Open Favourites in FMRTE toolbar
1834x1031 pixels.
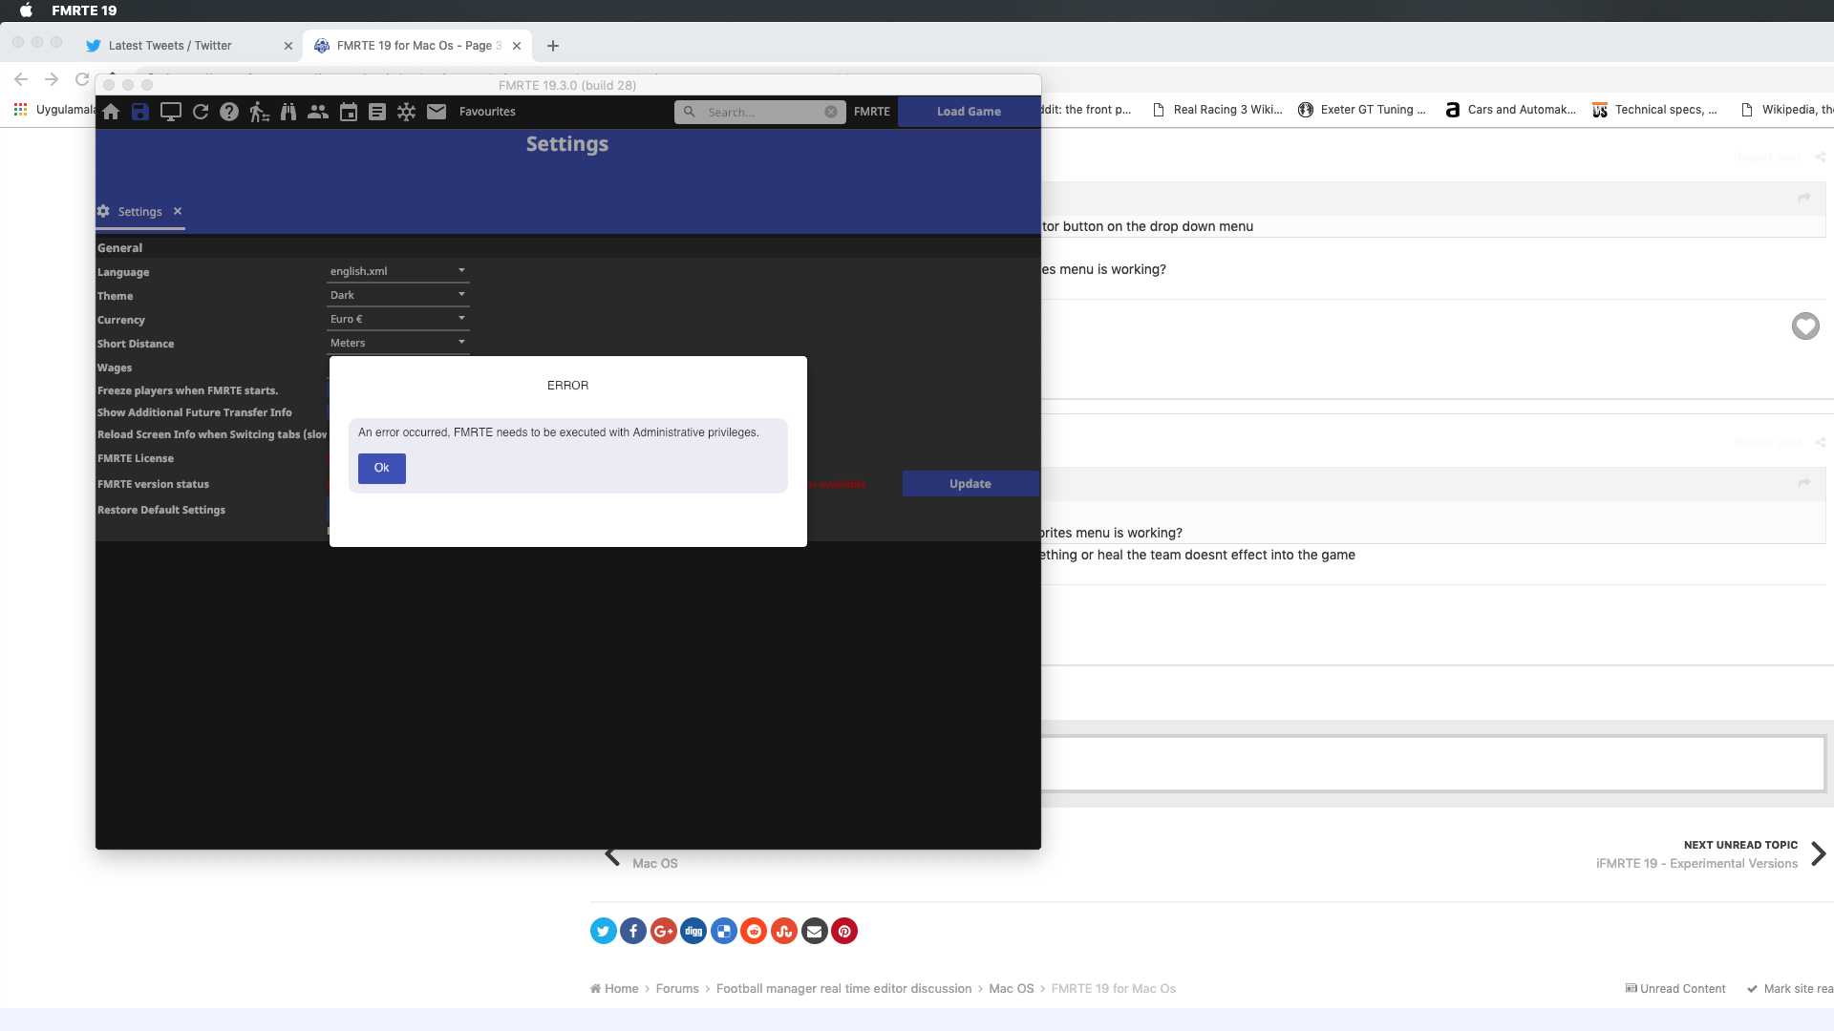point(487,112)
